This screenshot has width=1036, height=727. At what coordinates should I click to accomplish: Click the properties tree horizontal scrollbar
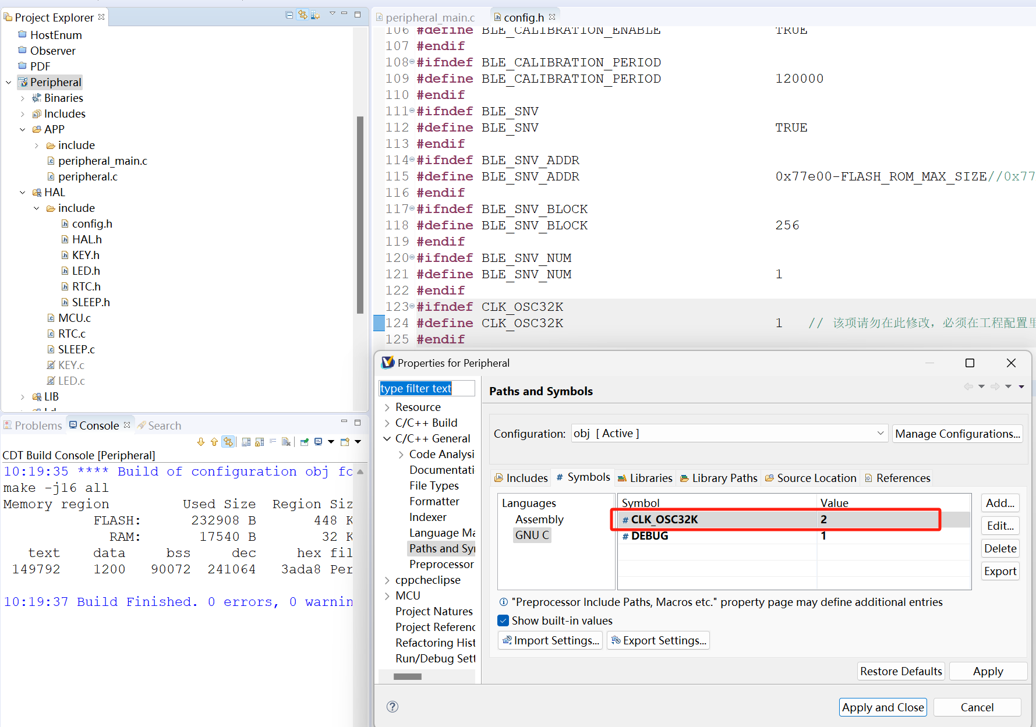point(408,676)
